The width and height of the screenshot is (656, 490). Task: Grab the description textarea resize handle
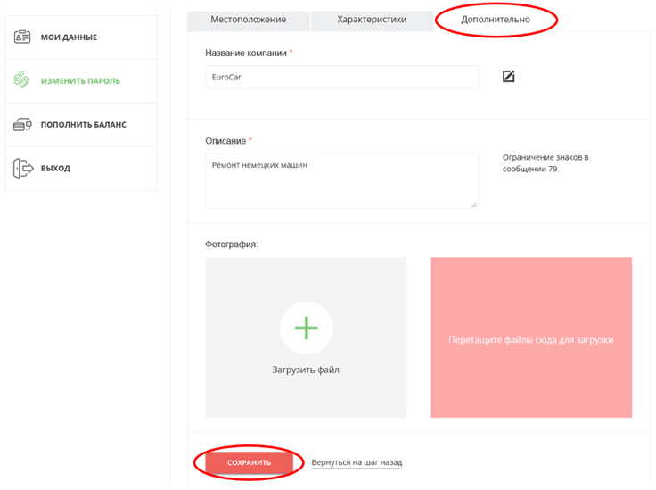tap(473, 203)
